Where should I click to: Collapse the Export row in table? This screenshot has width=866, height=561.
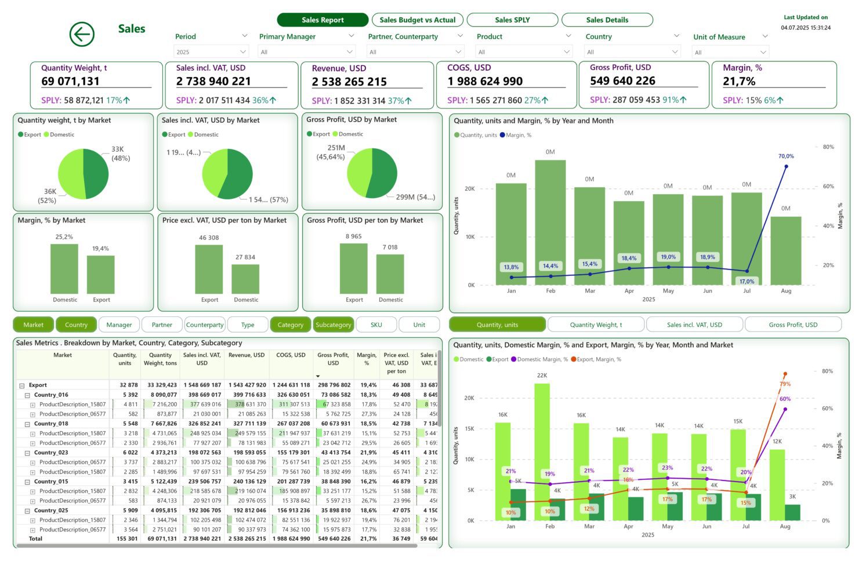click(x=22, y=385)
